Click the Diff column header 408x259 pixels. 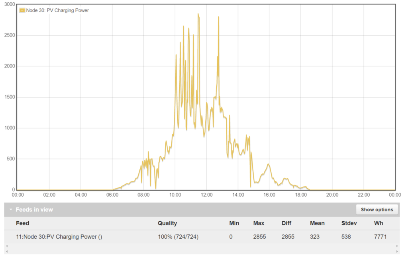pos(287,223)
